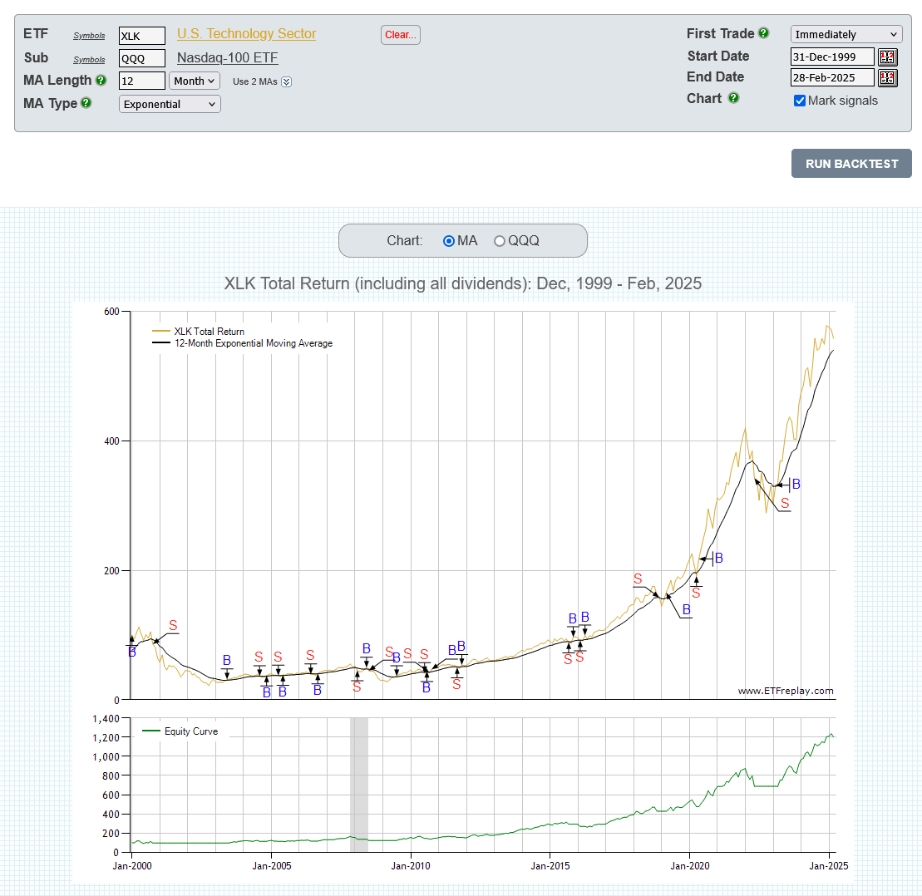Open the Start Date calendar picker

[887, 57]
